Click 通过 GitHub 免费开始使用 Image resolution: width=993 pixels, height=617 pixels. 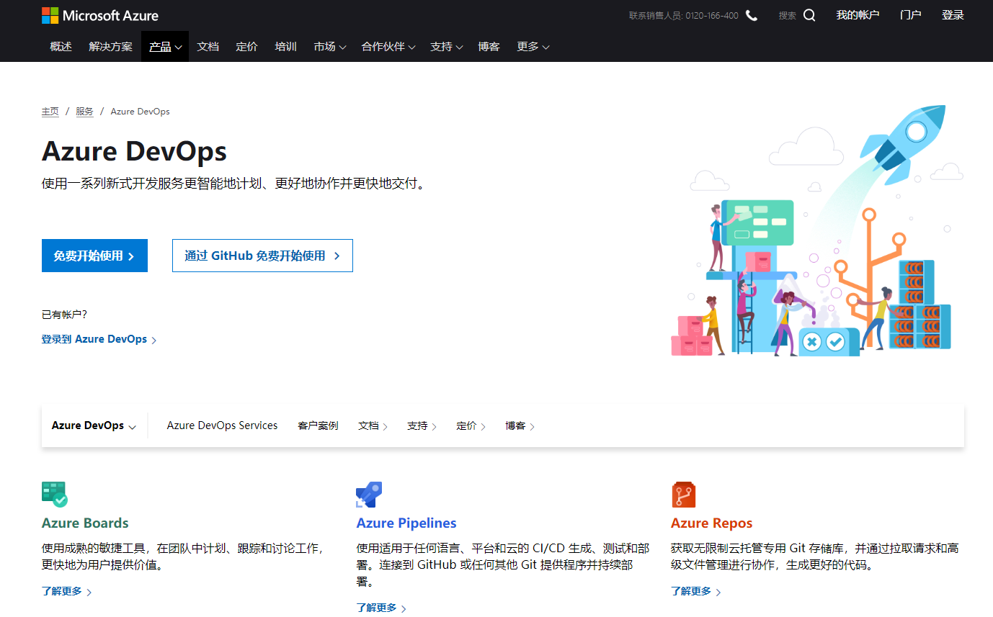click(x=262, y=255)
